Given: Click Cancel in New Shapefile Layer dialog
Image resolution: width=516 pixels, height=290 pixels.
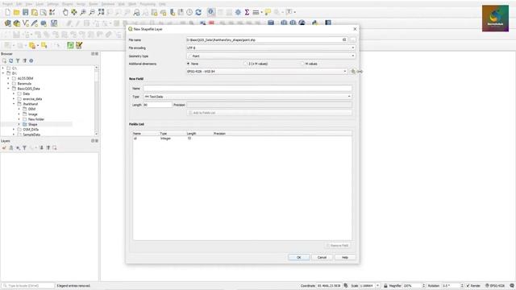Looking at the screenshot, I should click(322, 258).
